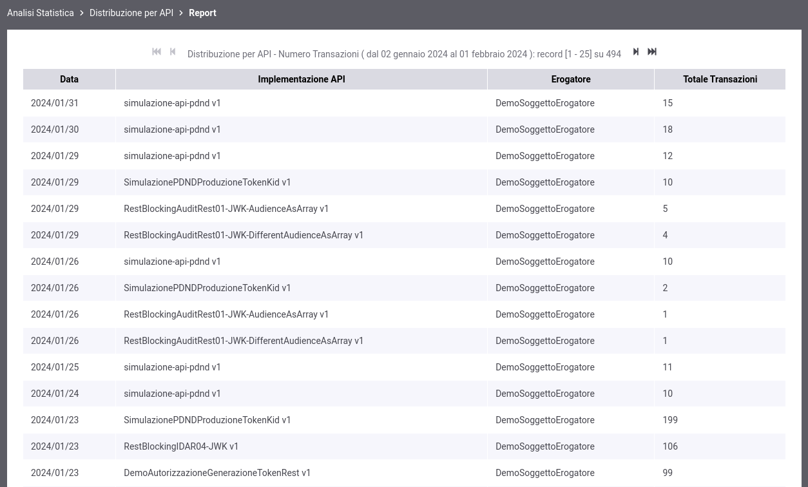
Task: Click the Implementazione API column header
Action: tap(302, 79)
